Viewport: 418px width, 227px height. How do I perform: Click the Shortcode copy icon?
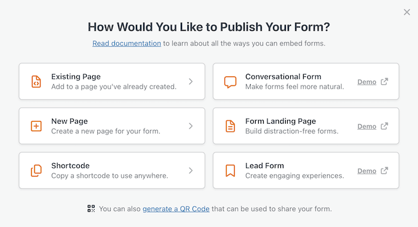[36, 170]
